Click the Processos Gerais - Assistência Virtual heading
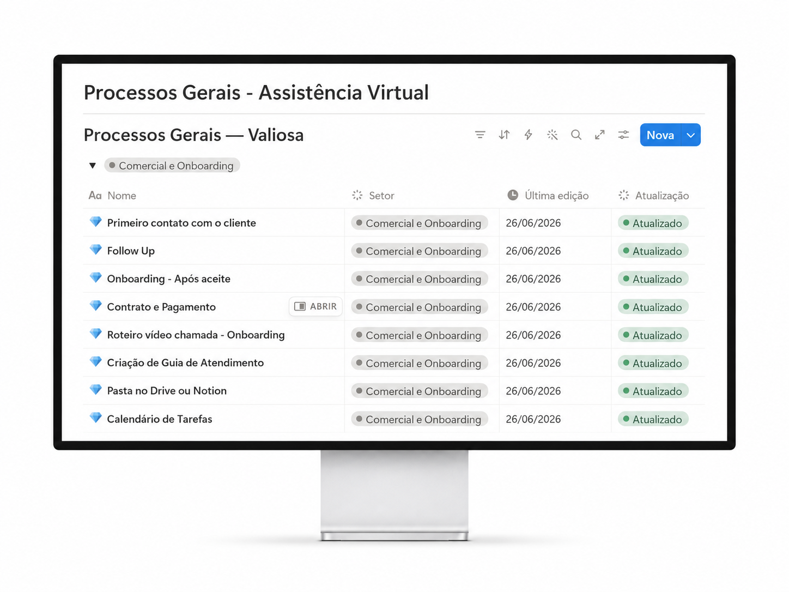 click(256, 93)
